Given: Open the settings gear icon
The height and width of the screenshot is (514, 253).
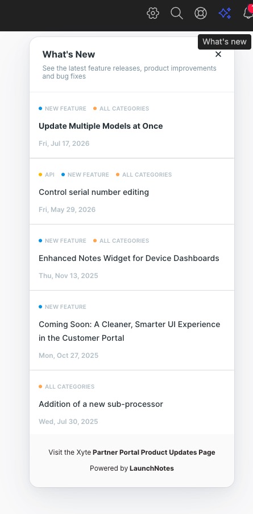Looking at the screenshot, I should click(x=152, y=13).
